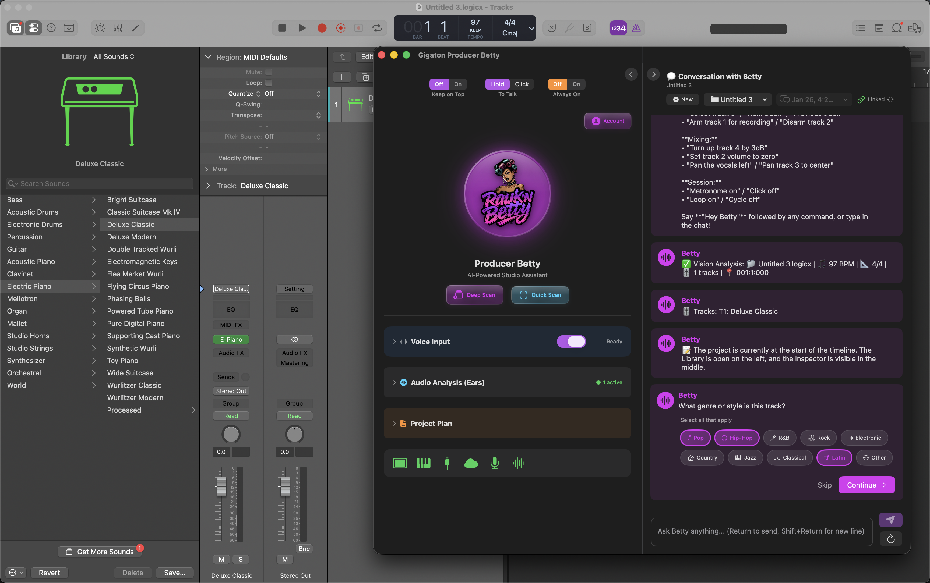
Task: Click the green cloud icon
Action: point(471,463)
